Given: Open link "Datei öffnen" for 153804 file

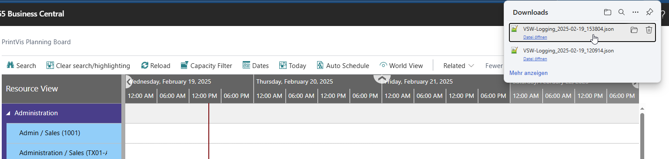Looking at the screenshot, I should pos(535,37).
